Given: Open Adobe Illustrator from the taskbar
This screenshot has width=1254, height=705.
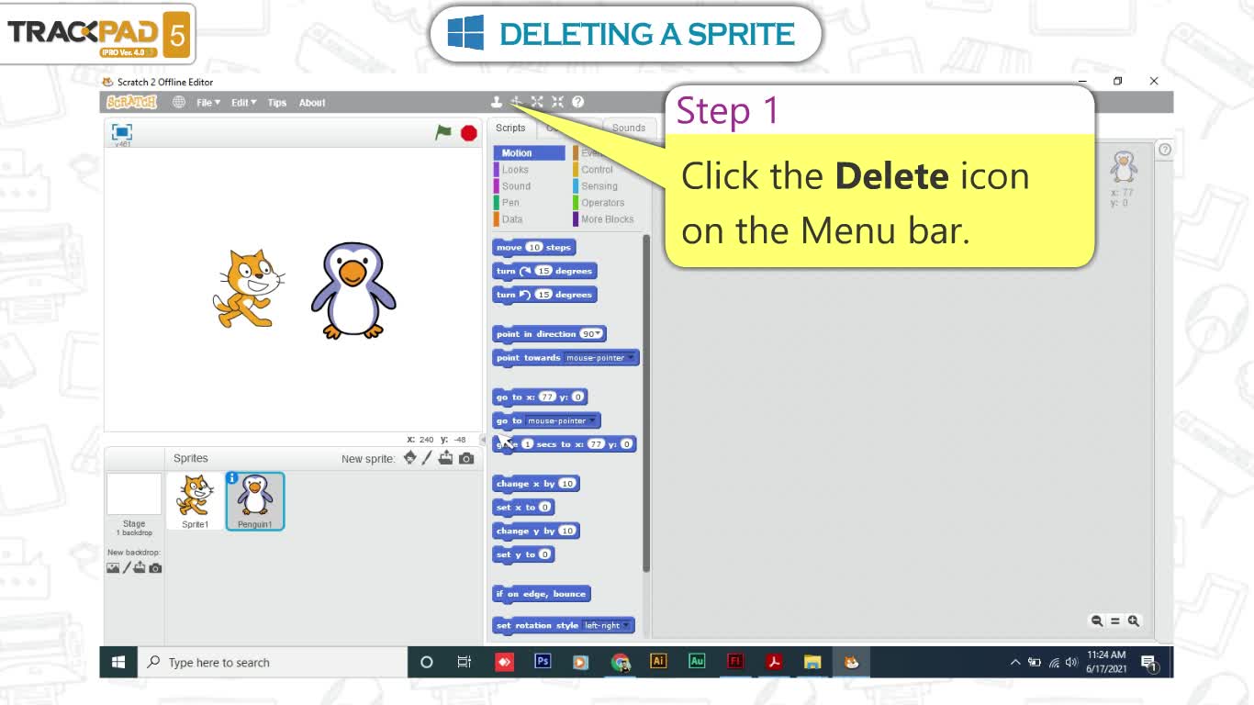Looking at the screenshot, I should 658,661.
